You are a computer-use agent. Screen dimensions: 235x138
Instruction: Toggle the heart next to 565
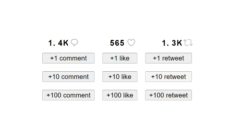(x=131, y=43)
